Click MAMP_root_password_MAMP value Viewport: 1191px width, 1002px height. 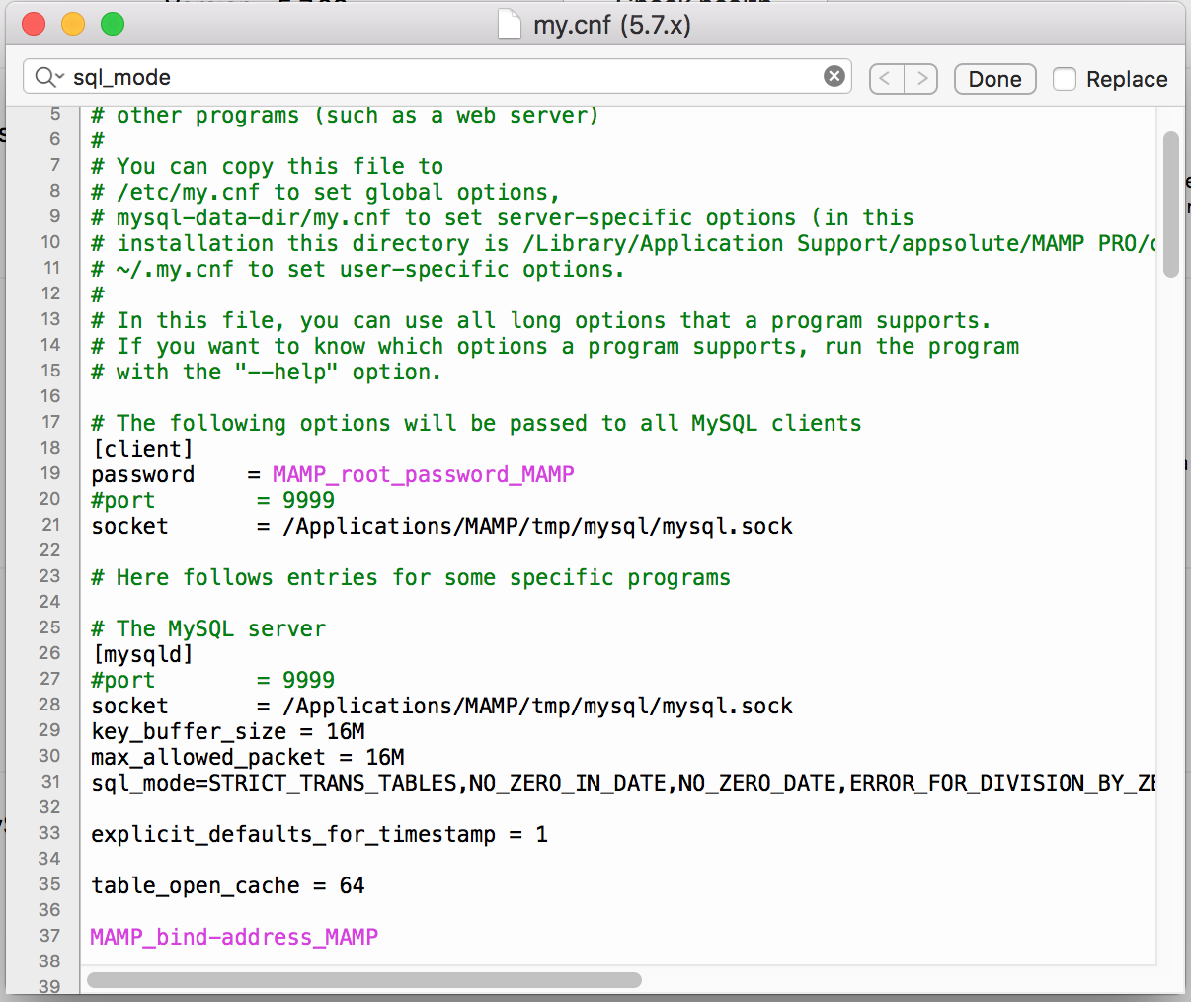pos(424,475)
